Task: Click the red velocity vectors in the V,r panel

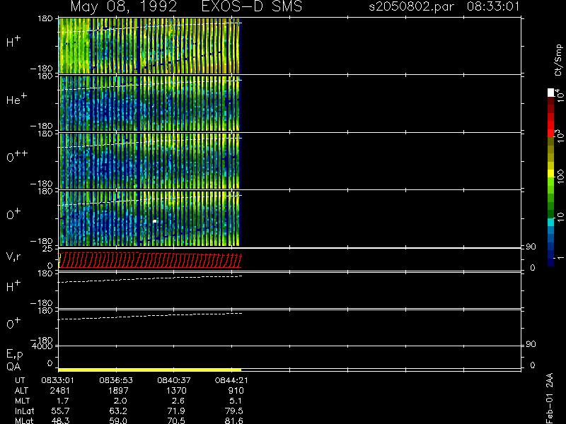Action: coord(150,260)
